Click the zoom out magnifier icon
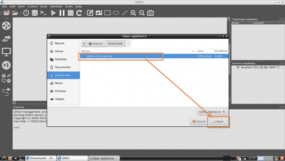The image size is (285, 161). 142,13
